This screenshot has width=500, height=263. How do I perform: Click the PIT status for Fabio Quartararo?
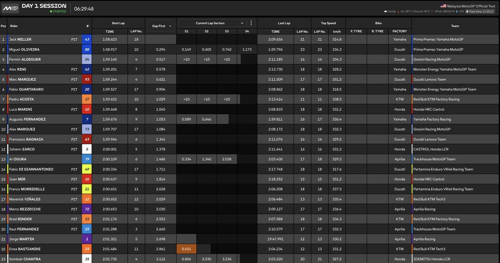click(74, 89)
